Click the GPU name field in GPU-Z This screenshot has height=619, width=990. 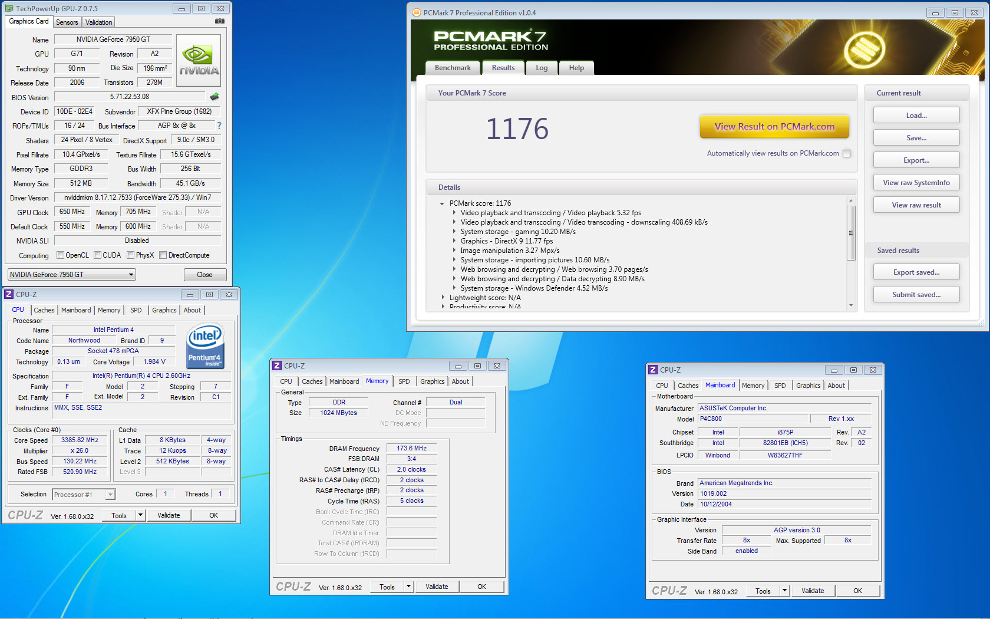[x=113, y=39]
